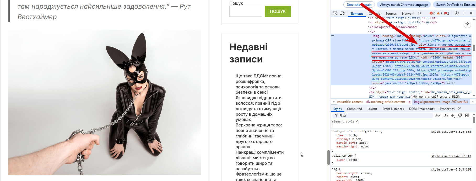Toggle the :hov element state panel

click(438, 115)
